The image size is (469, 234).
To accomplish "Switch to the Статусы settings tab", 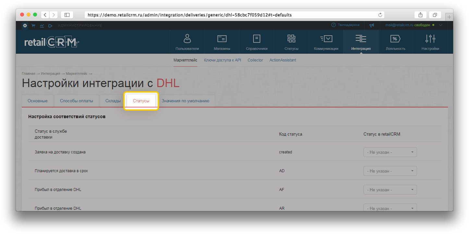I will point(141,101).
